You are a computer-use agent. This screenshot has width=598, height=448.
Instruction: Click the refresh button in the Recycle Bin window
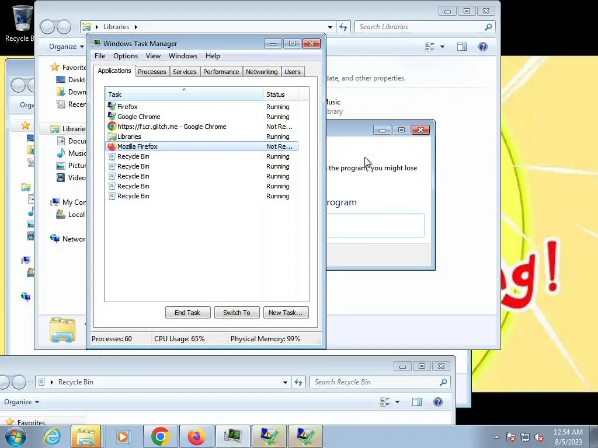[x=298, y=382]
